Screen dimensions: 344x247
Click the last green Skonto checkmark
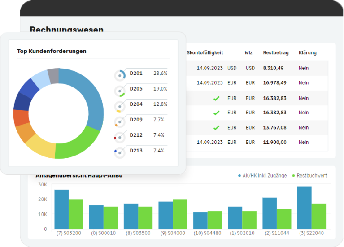click(x=216, y=128)
